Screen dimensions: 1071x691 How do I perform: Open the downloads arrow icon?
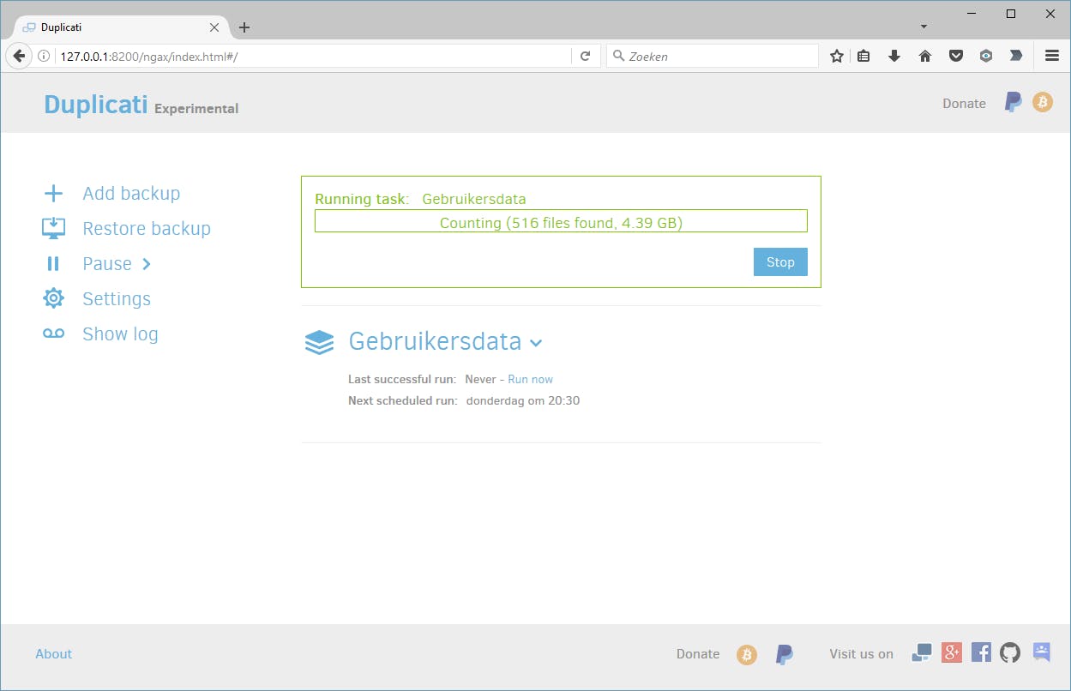[x=894, y=56]
